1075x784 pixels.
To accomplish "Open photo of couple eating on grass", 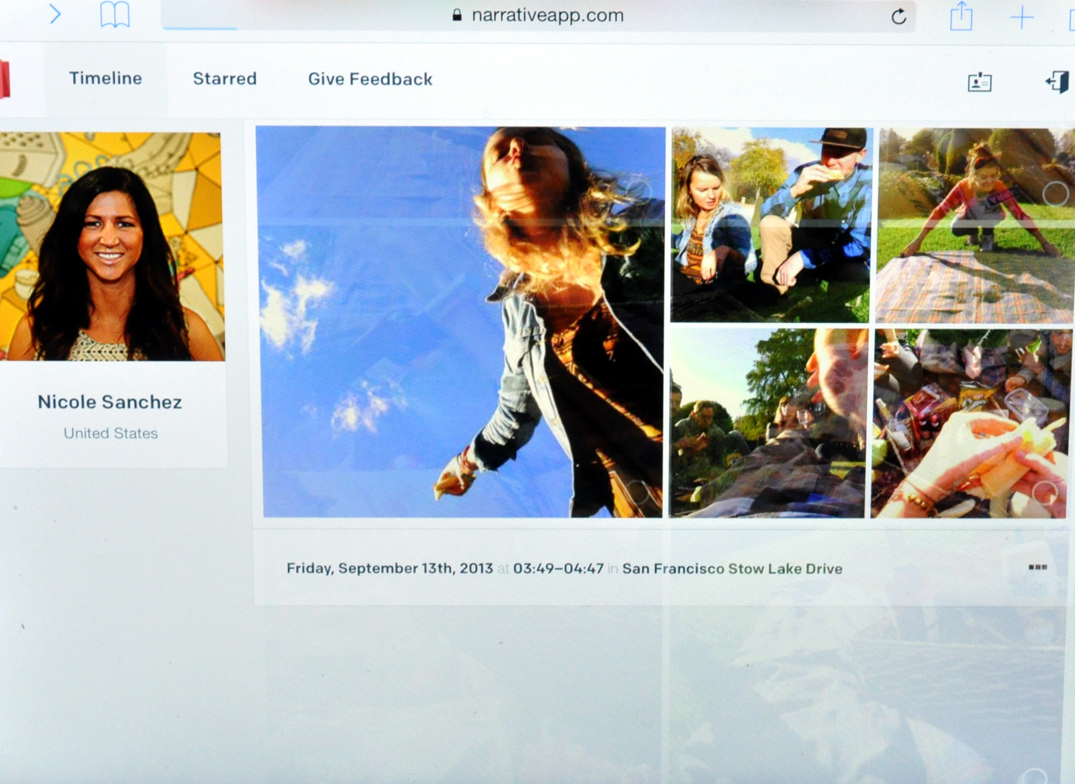I will (x=770, y=225).
